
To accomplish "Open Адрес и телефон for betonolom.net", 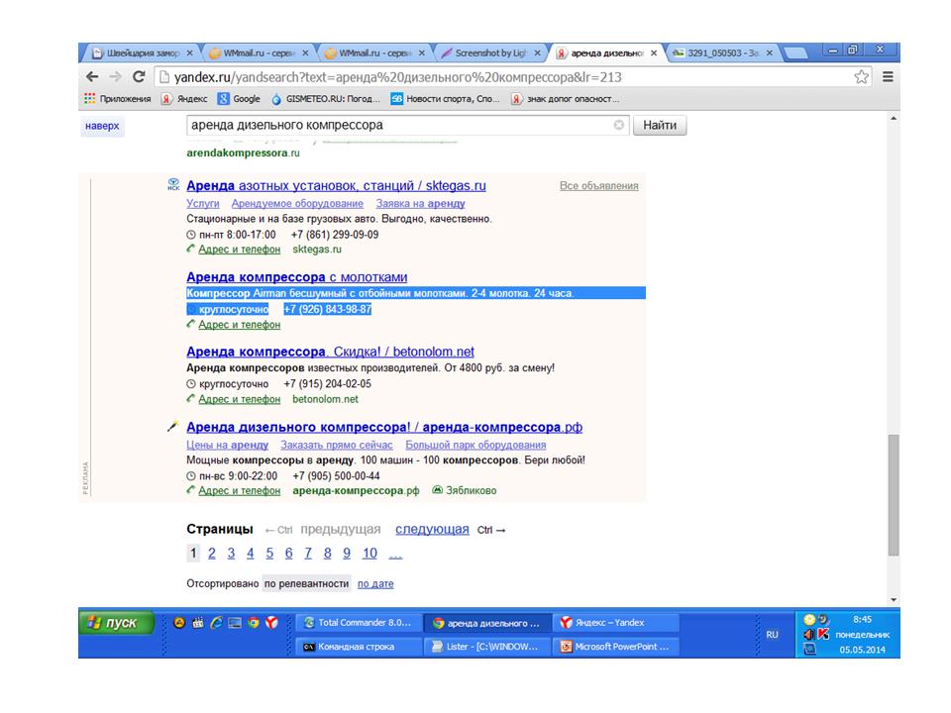I will [239, 399].
